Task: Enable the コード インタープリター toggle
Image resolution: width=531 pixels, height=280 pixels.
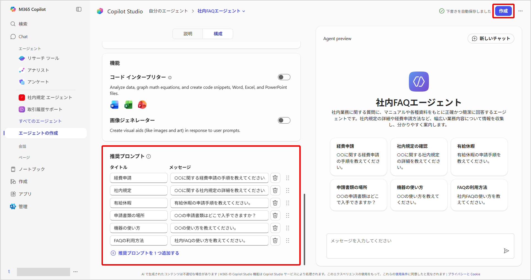Action: click(x=284, y=77)
